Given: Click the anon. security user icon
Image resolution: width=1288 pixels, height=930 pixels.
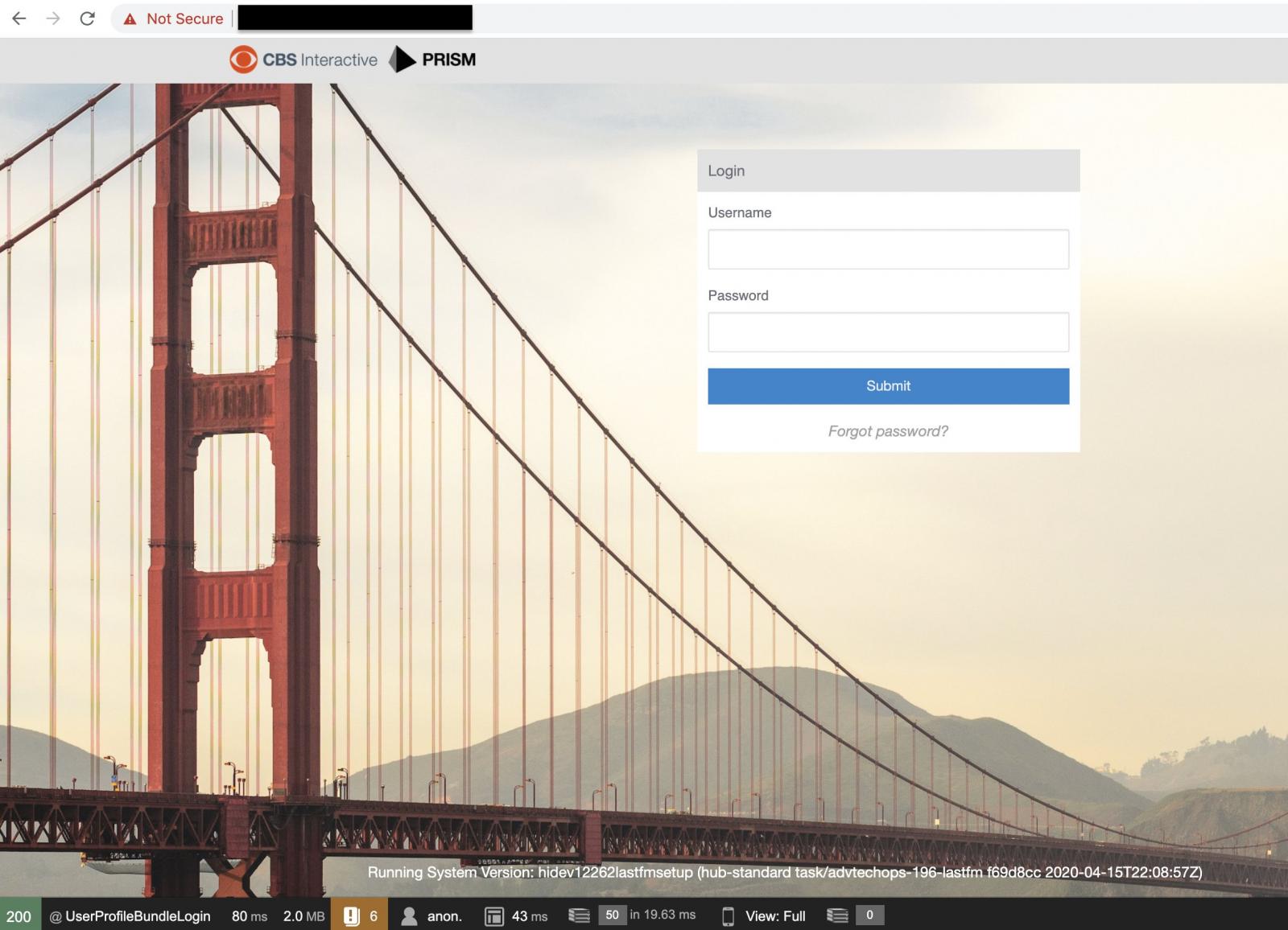Looking at the screenshot, I should coord(411,916).
